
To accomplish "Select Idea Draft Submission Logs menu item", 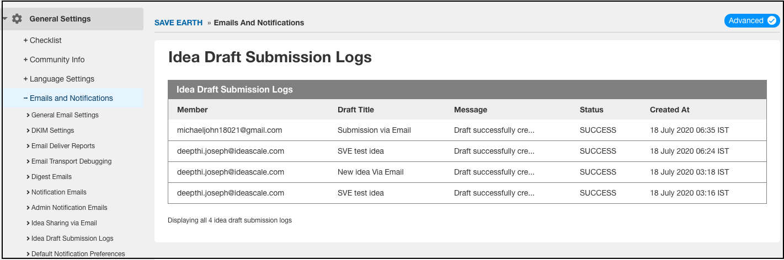I will (70, 239).
